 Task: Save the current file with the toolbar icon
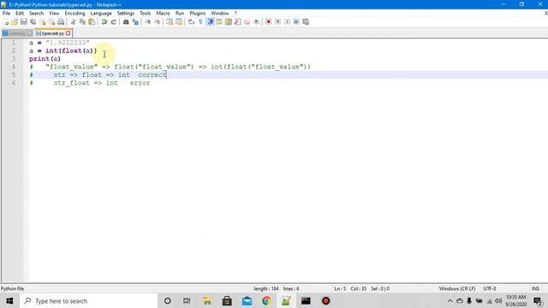pyautogui.click(x=24, y=22)
